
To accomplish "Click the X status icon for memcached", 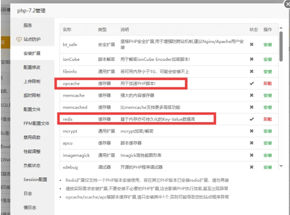I will [x=252, y=107].
